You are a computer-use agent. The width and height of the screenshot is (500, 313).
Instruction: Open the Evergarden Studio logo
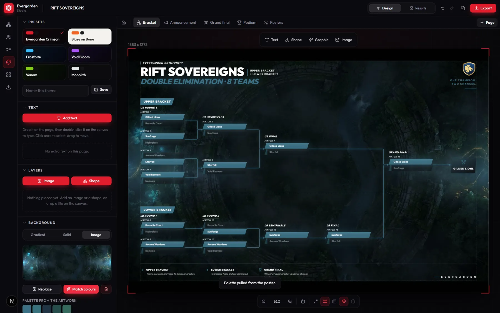click(x=9, y=8)
